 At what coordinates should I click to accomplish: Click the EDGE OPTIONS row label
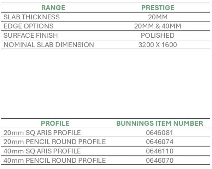click(x=29, y=26)
